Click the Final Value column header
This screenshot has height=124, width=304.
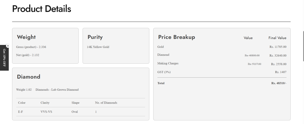click(277, 38)
